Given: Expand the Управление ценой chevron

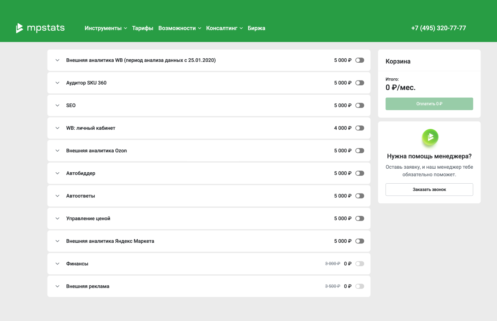Looking at the screenshot, I should point(57,218).
